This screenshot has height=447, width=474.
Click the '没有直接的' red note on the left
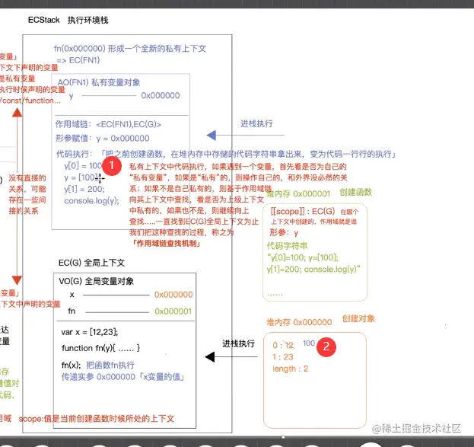[27, 178]
